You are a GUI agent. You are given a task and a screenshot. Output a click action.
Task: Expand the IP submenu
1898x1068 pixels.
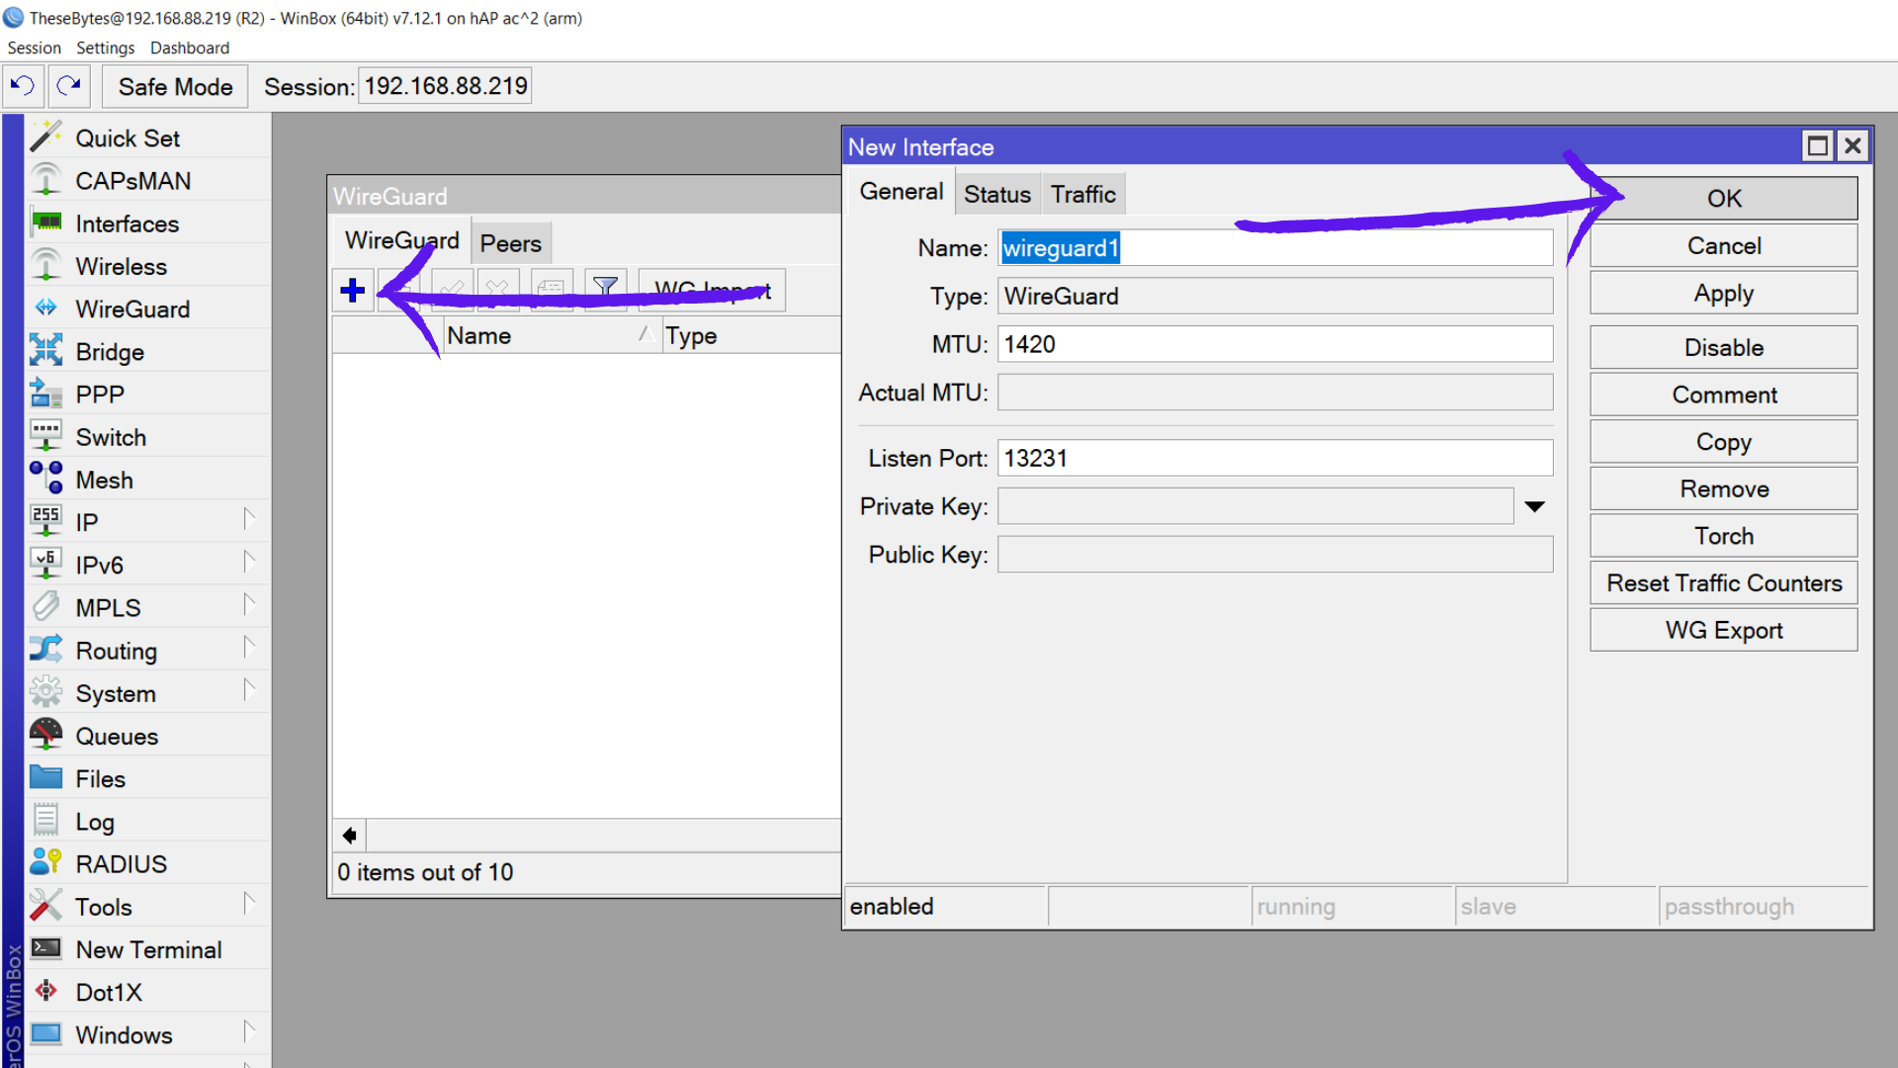point(85,521)
